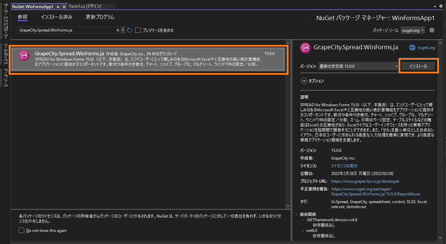Screen dimensions: 446x244
Task: Collapse .NETFramework,Version=v4.8 node
Action: 303,220
